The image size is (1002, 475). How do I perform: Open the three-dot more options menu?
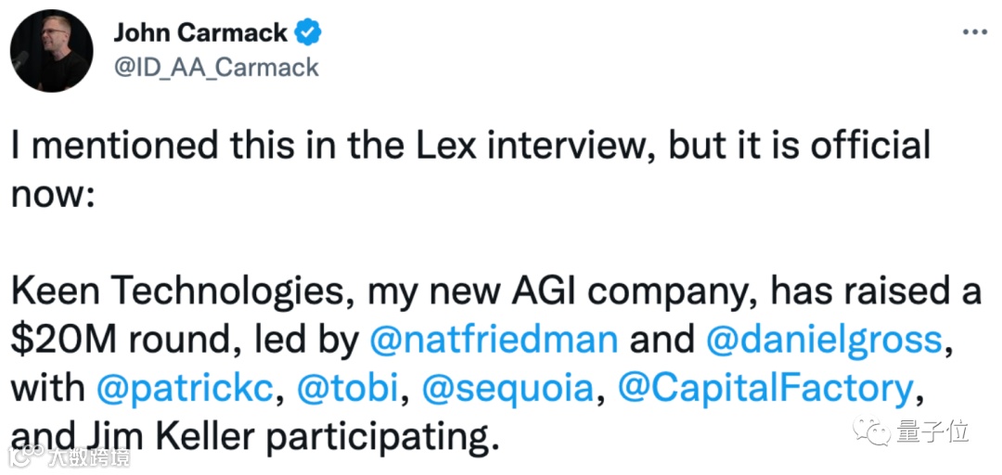973,31
